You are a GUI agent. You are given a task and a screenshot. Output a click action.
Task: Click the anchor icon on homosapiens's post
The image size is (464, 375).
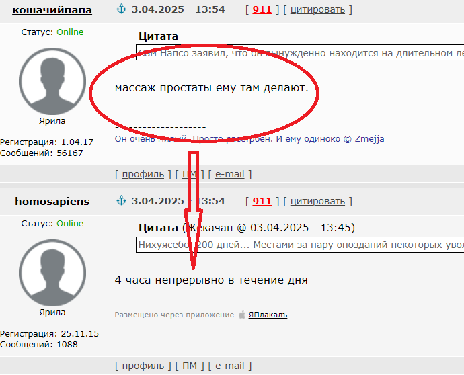coord(121,201)
